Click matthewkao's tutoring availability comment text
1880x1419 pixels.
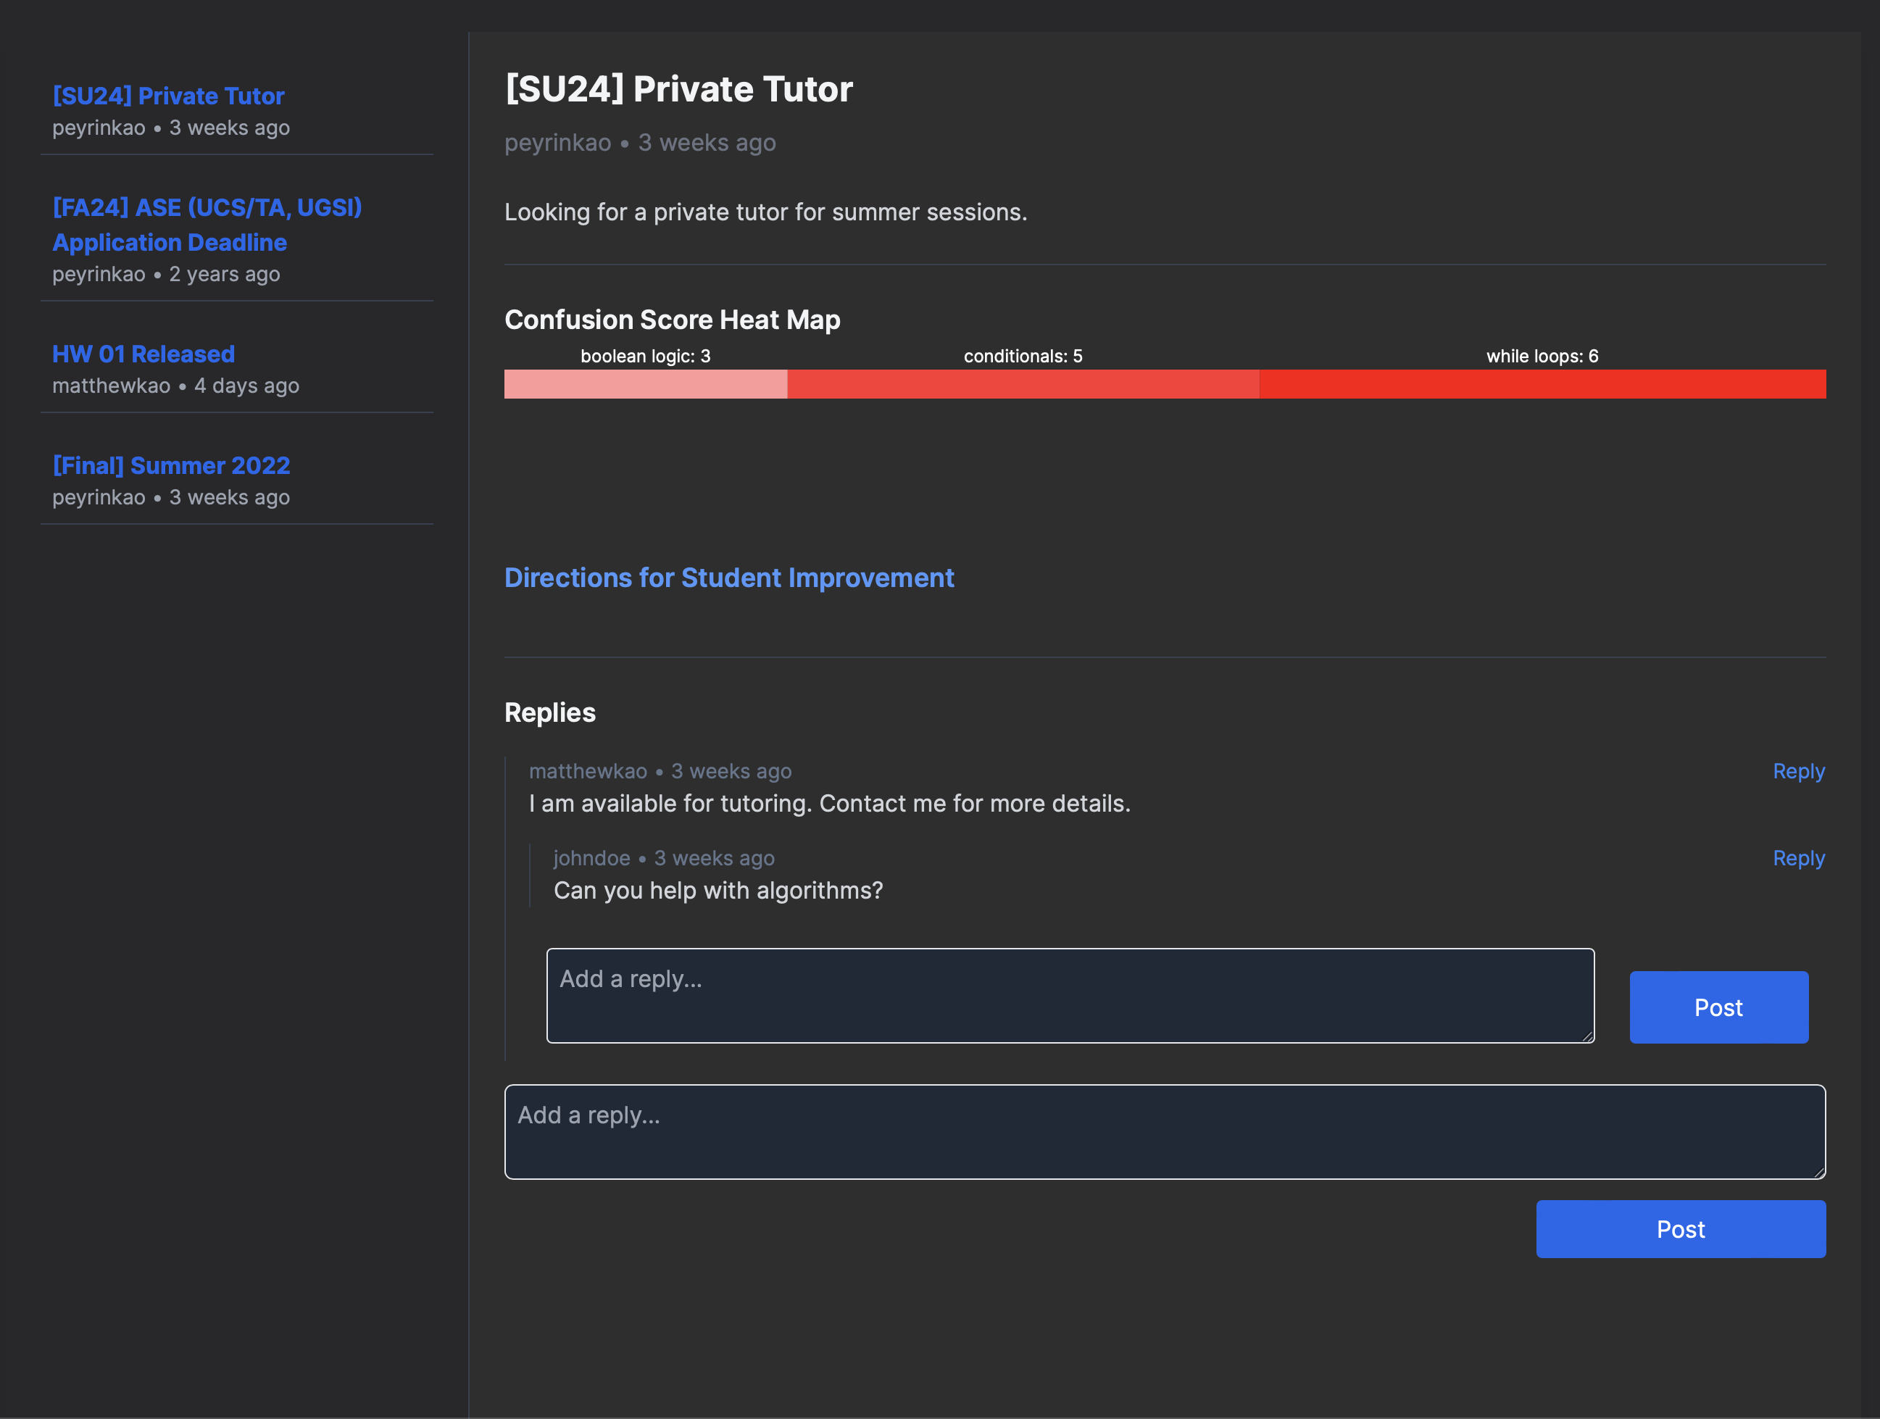point(828,804)
